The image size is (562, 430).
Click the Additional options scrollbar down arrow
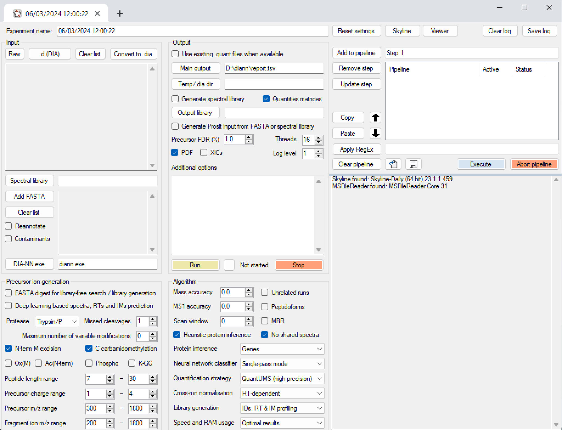tap(319, 250)
